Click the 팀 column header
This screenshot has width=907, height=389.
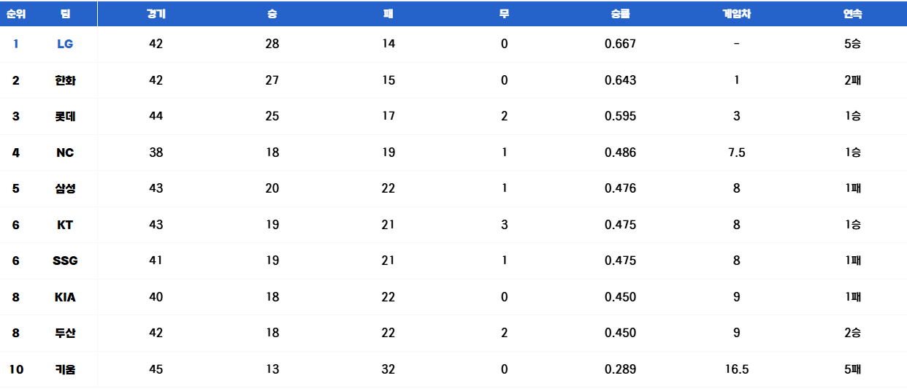coord(65,14)
